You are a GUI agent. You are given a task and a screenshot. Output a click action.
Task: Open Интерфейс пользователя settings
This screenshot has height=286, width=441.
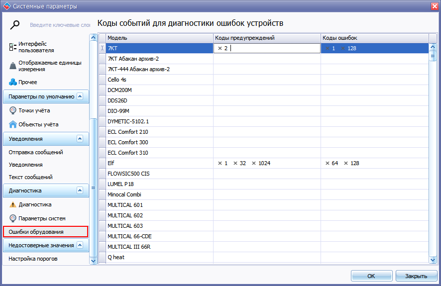(36, 47)
